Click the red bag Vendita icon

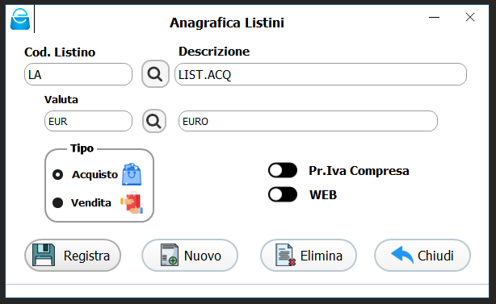[x=132, y=202]
